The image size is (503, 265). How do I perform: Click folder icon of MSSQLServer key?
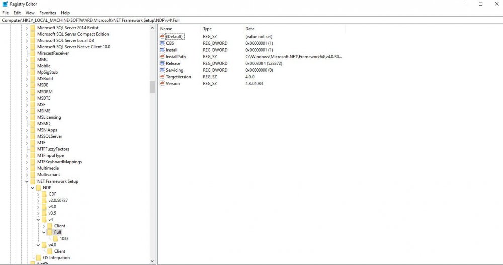coord(33,136)
